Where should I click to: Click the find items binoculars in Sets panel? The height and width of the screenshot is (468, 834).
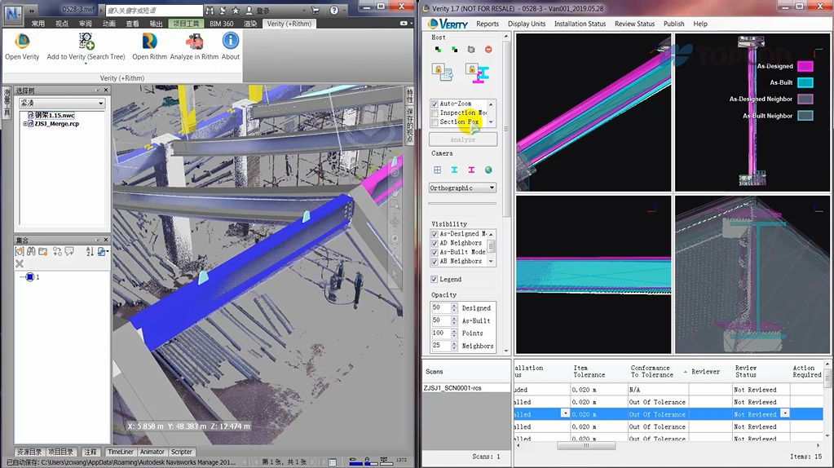31,252
